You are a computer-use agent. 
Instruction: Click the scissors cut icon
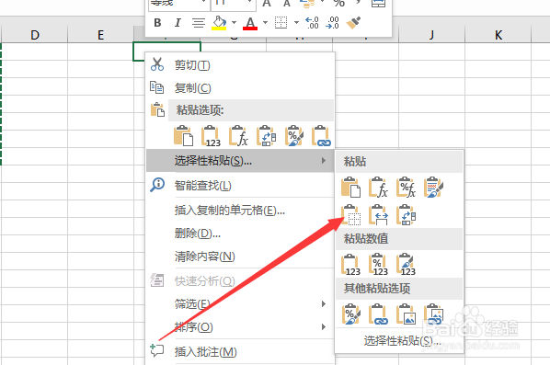click(156, 64)
